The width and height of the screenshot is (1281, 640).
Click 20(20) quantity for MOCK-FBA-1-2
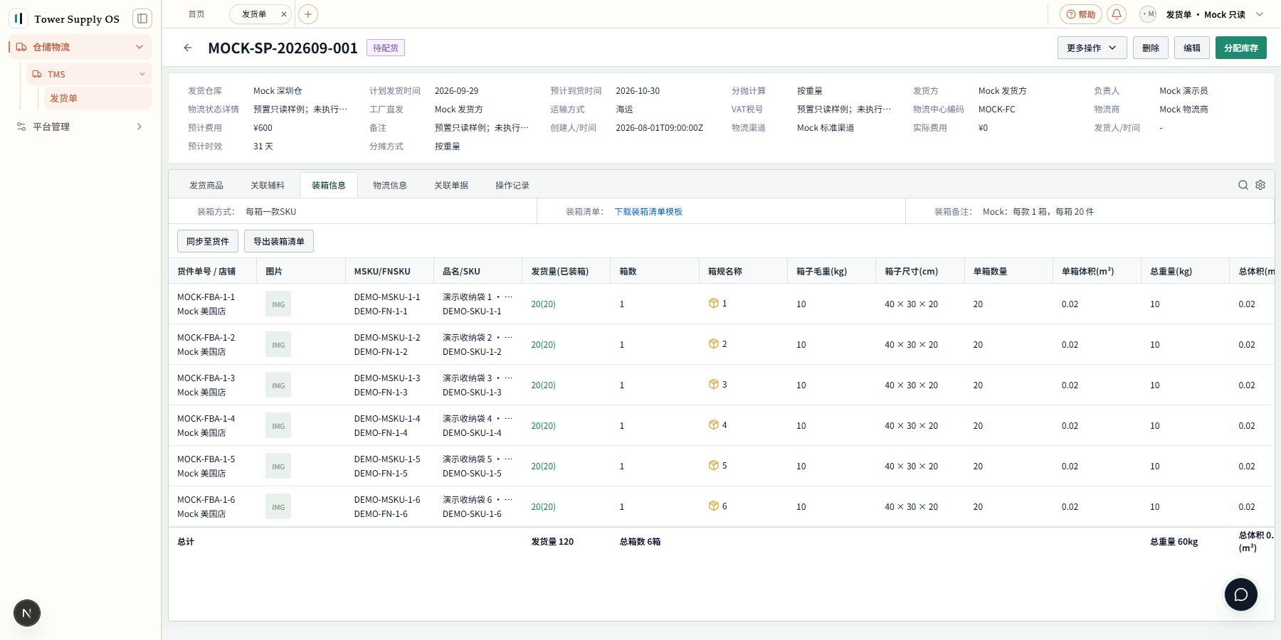tap(543, 344)
